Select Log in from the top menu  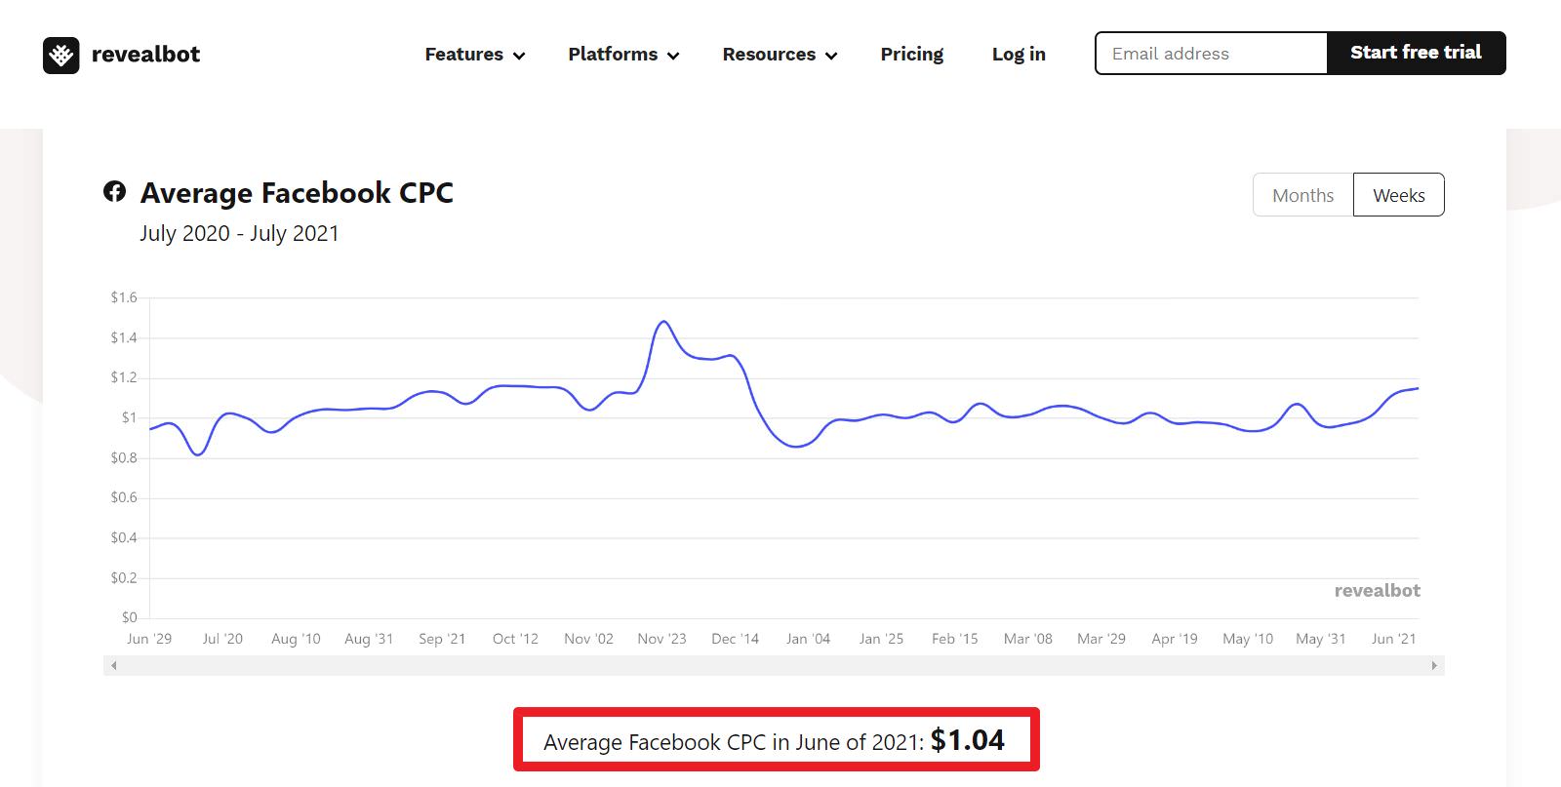[x=1018, y=55]
